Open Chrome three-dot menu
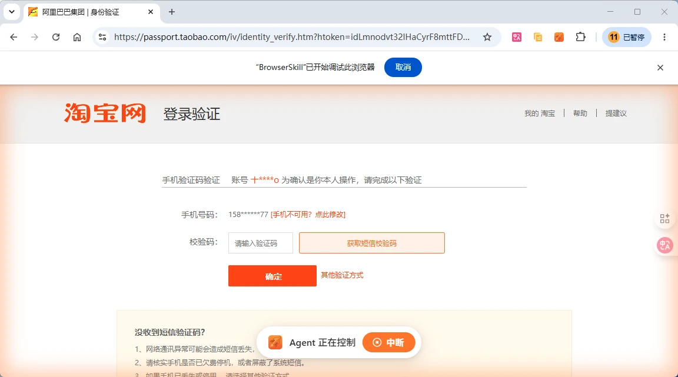 (664, 37)
